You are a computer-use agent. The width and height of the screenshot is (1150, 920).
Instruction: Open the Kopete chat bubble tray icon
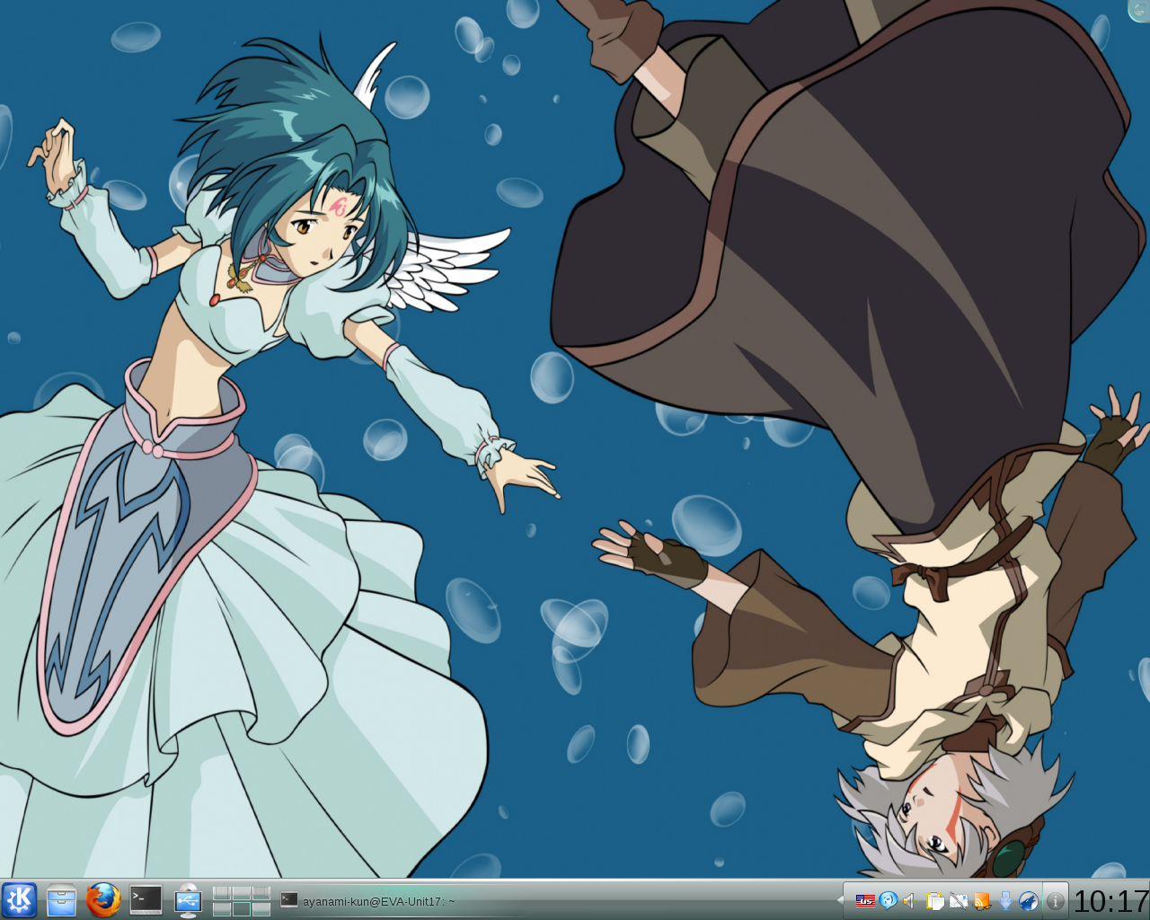point(888,900)
